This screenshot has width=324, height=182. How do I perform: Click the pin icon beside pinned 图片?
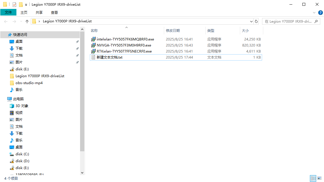(77, 62)
